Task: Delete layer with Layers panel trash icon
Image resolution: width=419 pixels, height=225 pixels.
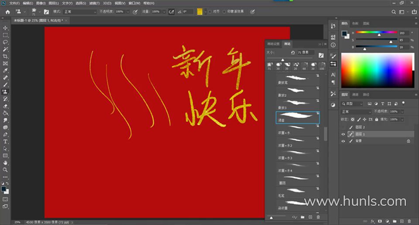Action: coord(409,221)
